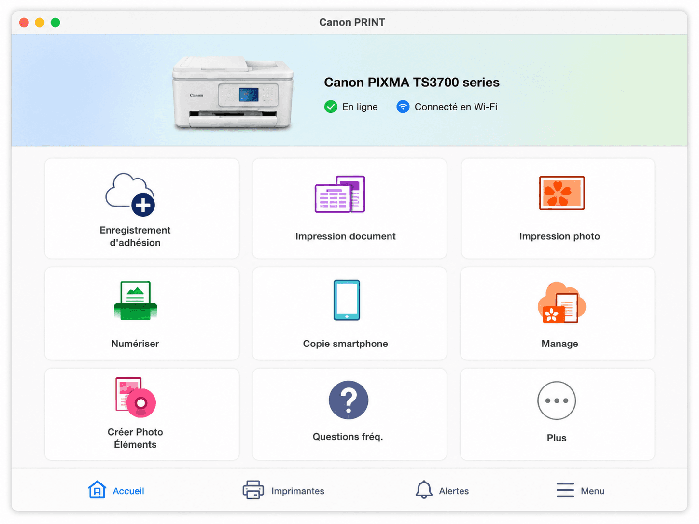The width and height of the screenshot is (699, 524).
Task: Click the Imprimantes printer icon
Action: click(x=253, y=490)
